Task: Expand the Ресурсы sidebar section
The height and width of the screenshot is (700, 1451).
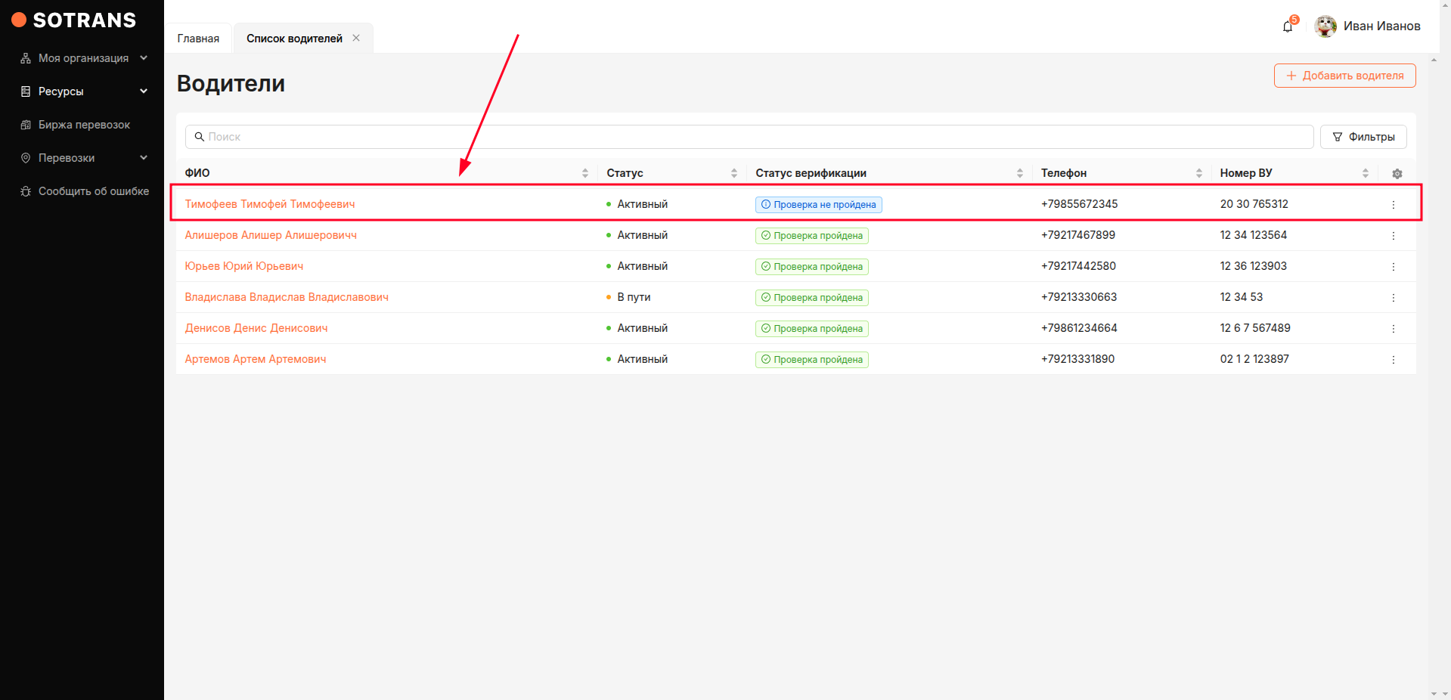Action: coord(83,91)
